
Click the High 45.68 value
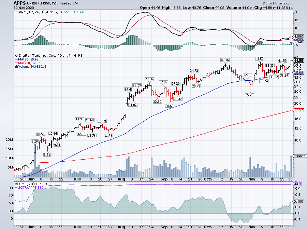[171, 8]
